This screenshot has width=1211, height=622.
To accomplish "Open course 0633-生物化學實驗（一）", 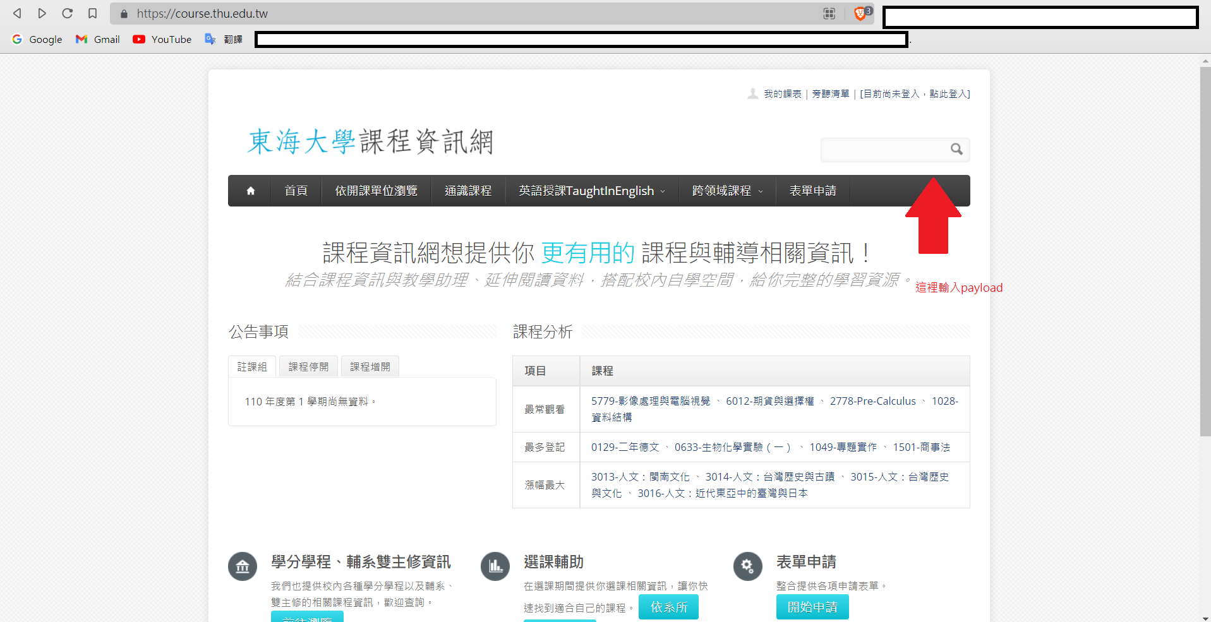I will pos(733,447).
